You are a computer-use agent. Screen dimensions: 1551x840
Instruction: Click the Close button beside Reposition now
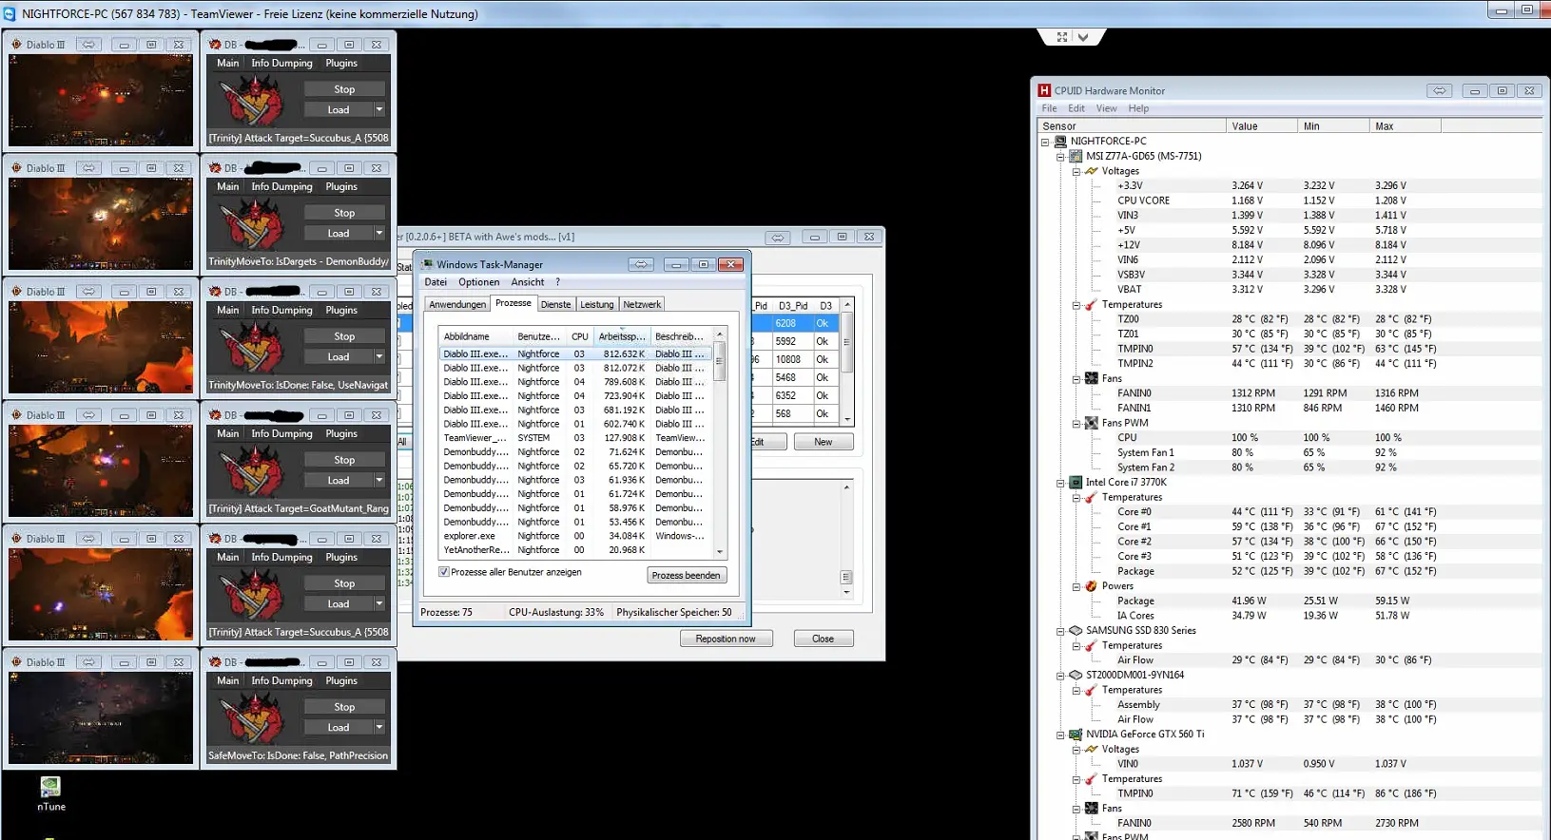[x=824, y=639]
